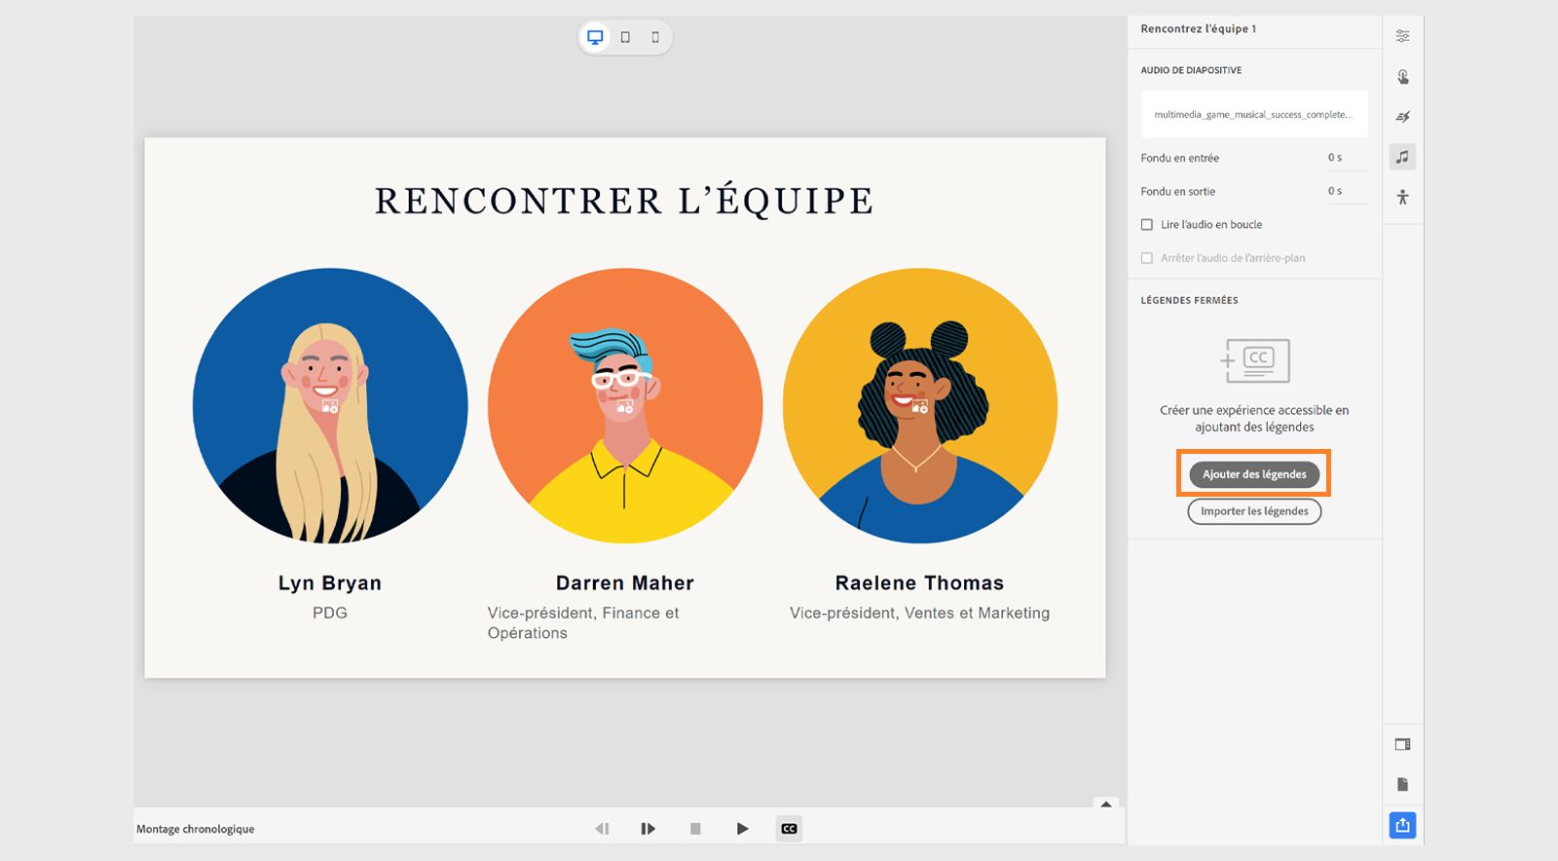The image size is (1558, 861).
Task: Check 'Arrêter l'audio de l'arrière-plan' option
Action: 1147,258
